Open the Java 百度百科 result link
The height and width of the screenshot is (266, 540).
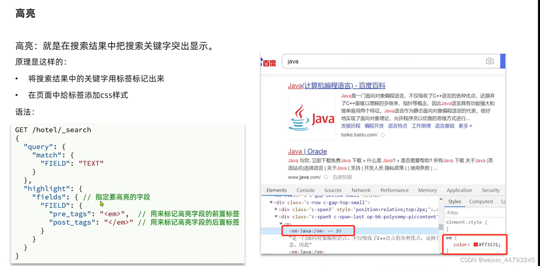337,86
